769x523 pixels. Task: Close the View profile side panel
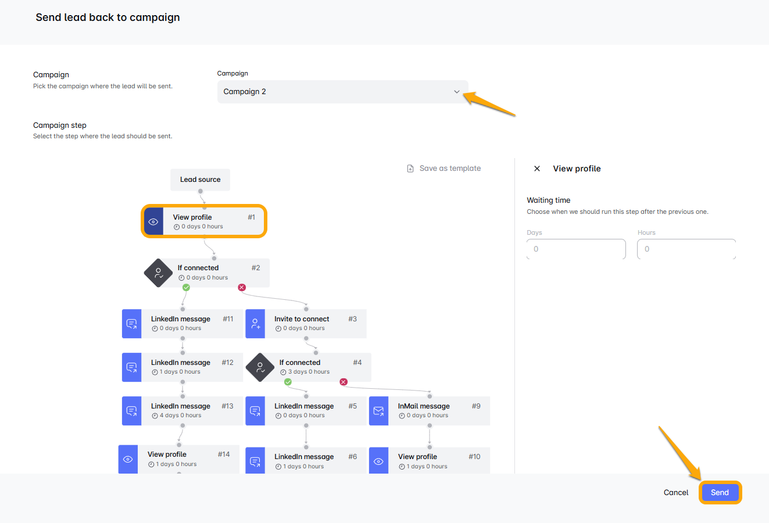click(537, 169)
